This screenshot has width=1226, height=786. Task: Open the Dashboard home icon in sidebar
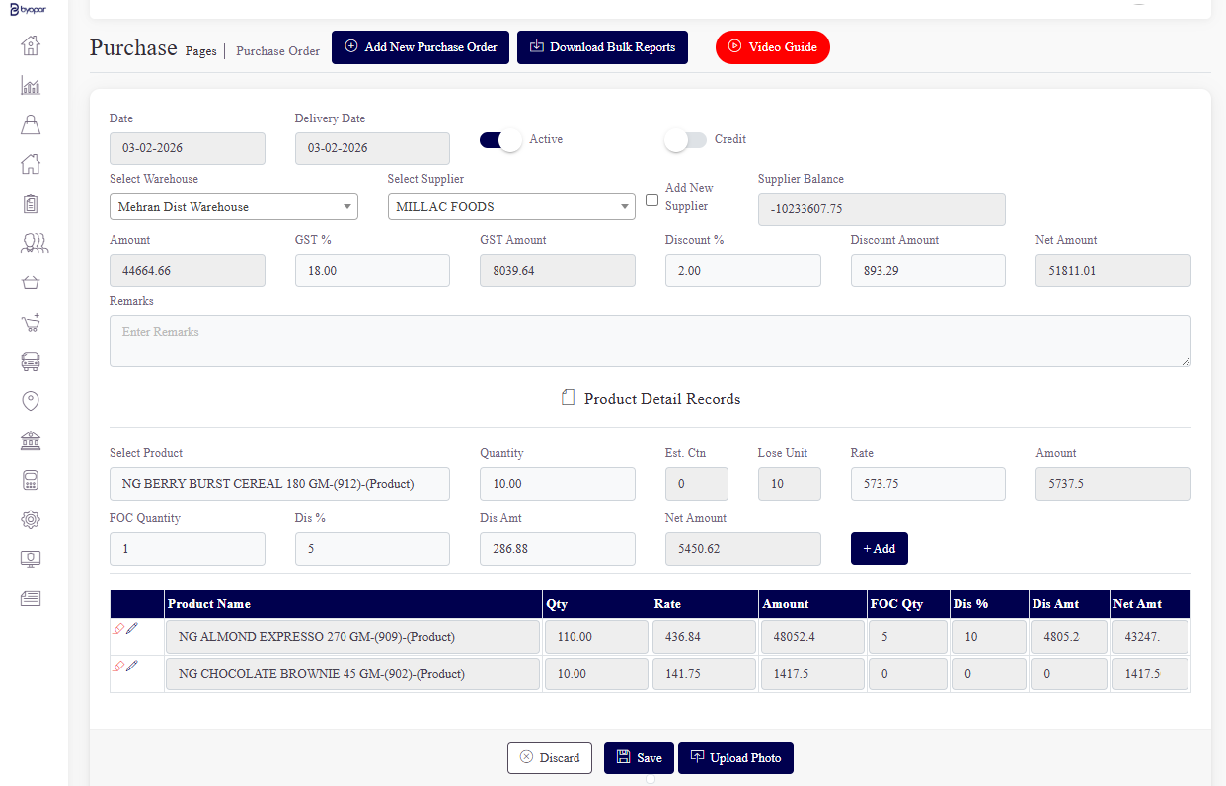coord(31,45)
